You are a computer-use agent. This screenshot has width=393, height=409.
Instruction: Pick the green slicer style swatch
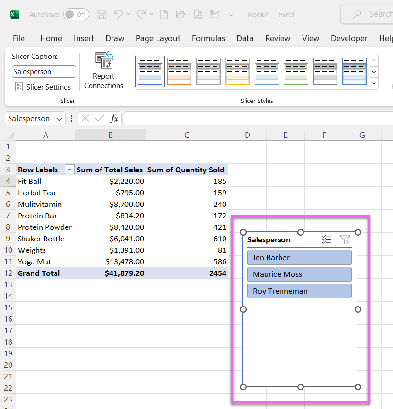[x=296, y=71]
